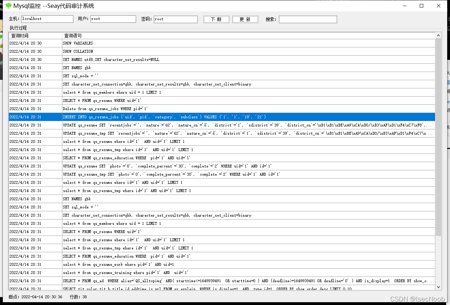Select the SET NAMES utf8 row
Screen dimensions: 450x305
(x=222, y=60)
